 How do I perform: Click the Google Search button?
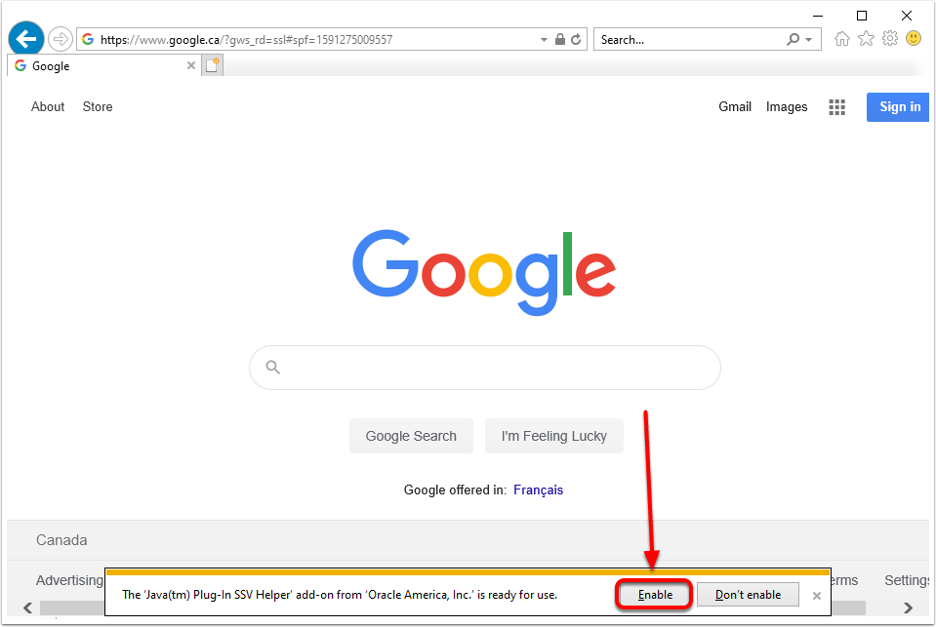point(411,436)
